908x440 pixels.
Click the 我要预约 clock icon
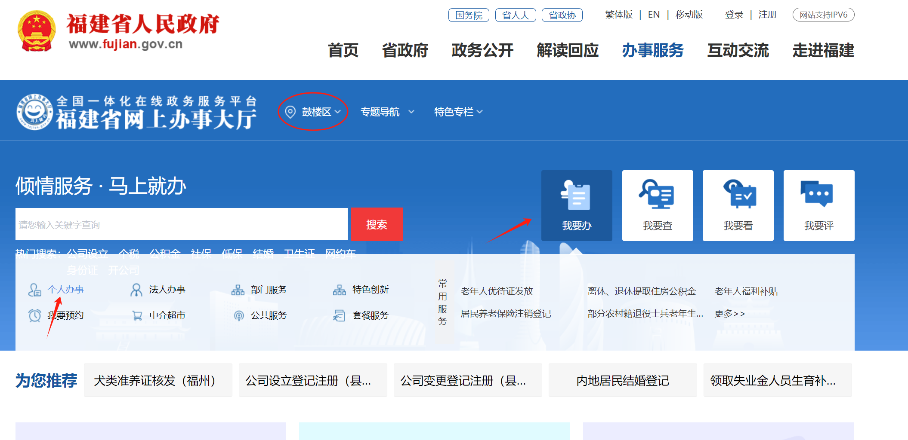point(34,315)
